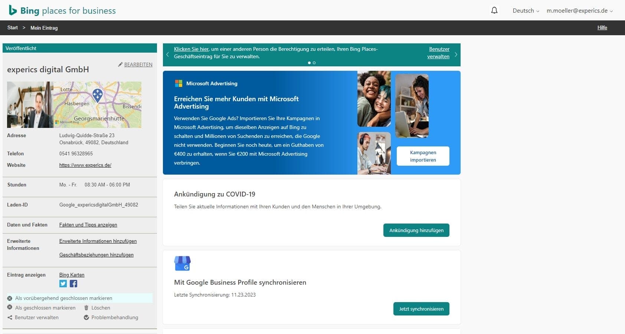Click the Microsoft Advertising logo
Screen dimensions: 625x334
(206, 83)
